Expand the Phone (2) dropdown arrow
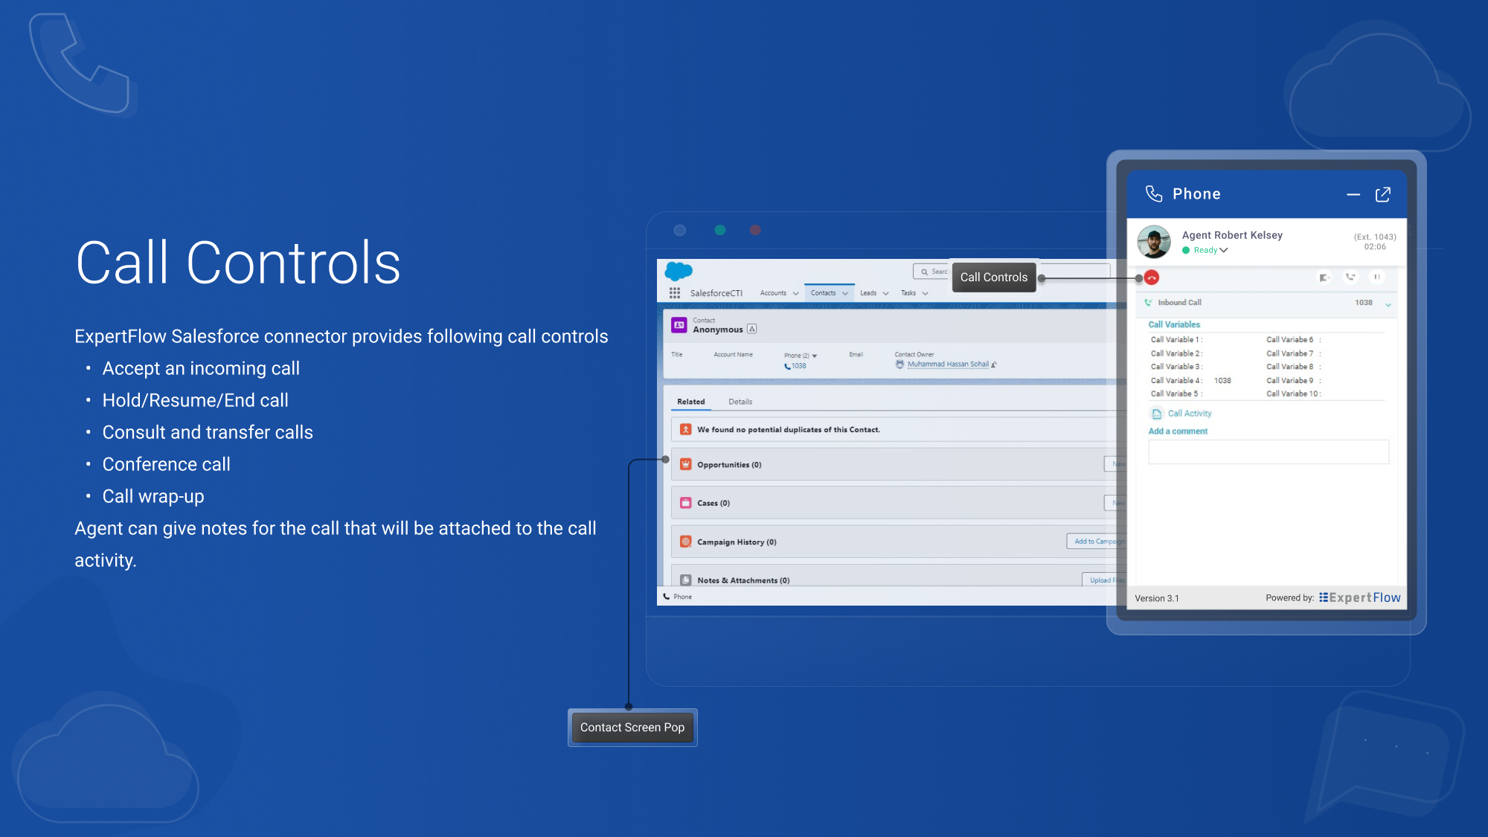1488x837 pixels. coord(815,356)
